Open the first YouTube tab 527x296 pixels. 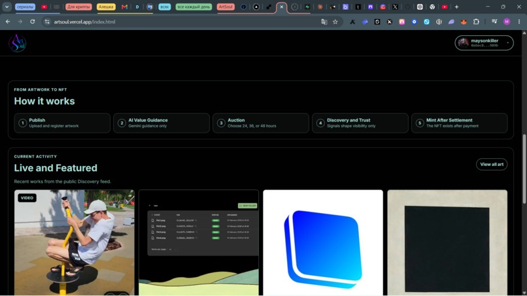point(44,7)
